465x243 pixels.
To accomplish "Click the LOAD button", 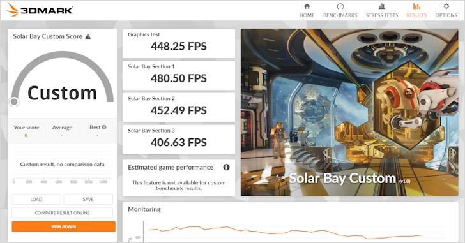I will (x=36, y=199).
